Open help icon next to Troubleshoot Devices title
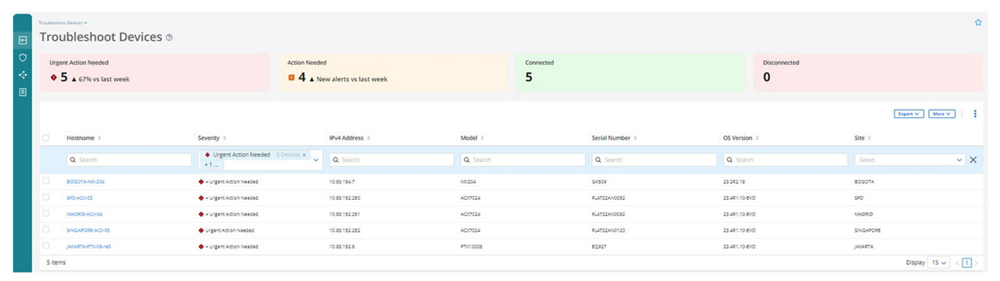Image resolution: width=1000 pixels, height=281 pixels. tap(170, 37)
